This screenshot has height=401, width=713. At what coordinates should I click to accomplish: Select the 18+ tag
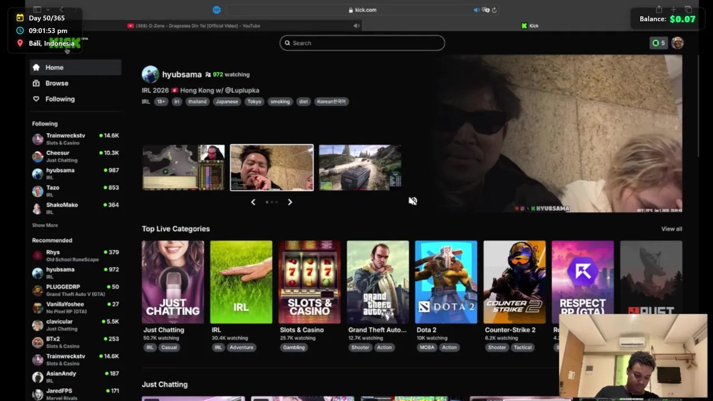(x=161, y=101)
